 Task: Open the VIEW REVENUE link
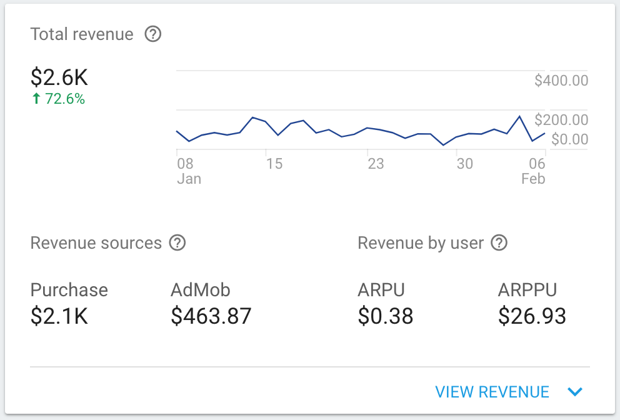click(492, 392)
